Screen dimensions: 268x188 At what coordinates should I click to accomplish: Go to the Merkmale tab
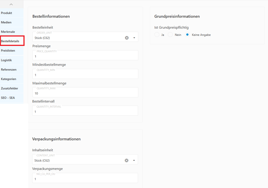point(8,32)
